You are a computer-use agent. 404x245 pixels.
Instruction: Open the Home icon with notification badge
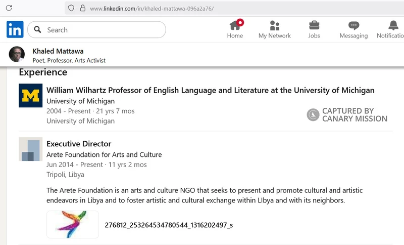click(235, 25)
